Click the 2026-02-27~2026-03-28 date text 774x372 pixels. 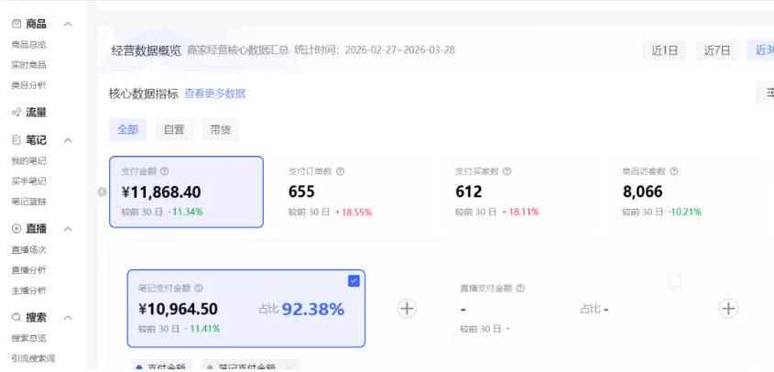(x=400, y=49)
